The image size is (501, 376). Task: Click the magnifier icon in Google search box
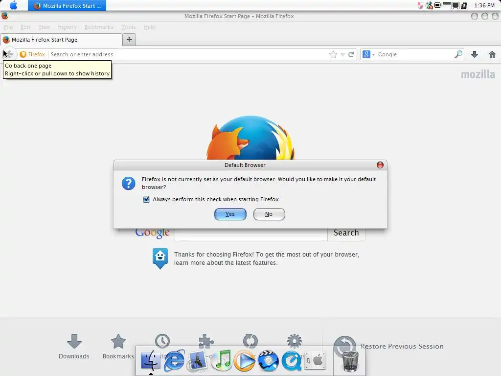458,54
